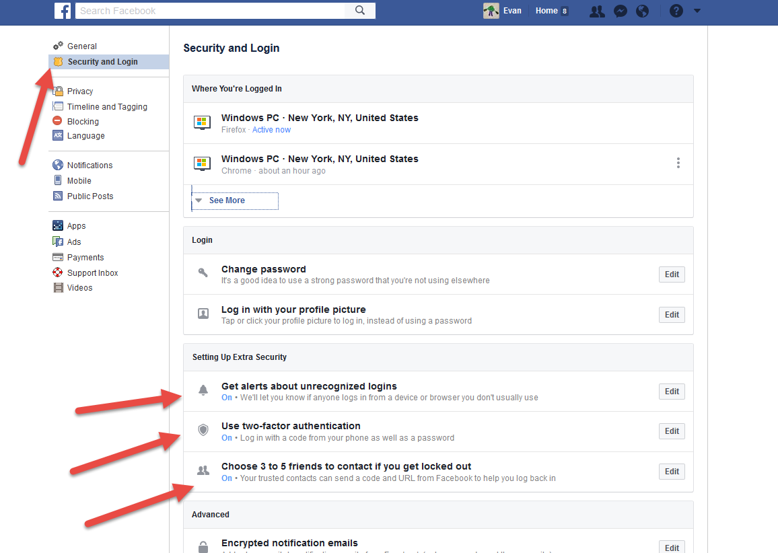This screenshot has width=778, height=553.
Task: Edit Log in with profile picture
Action: point(672,314)
